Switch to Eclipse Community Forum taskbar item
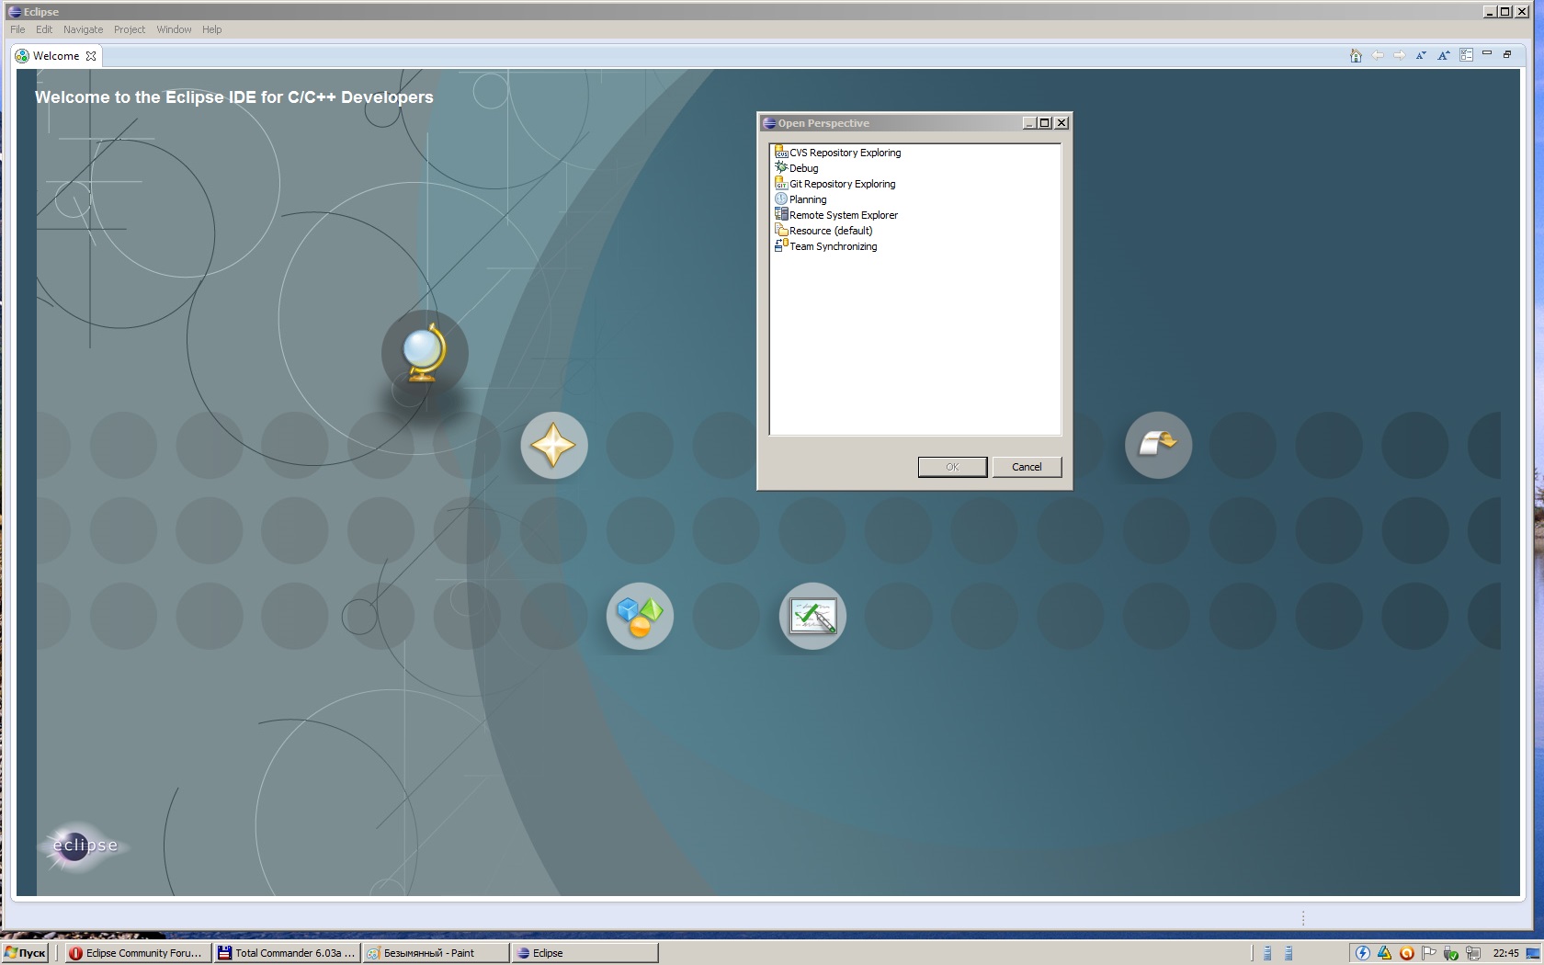This screenshot has height=965, width=1544. click(x=138, y=953)
